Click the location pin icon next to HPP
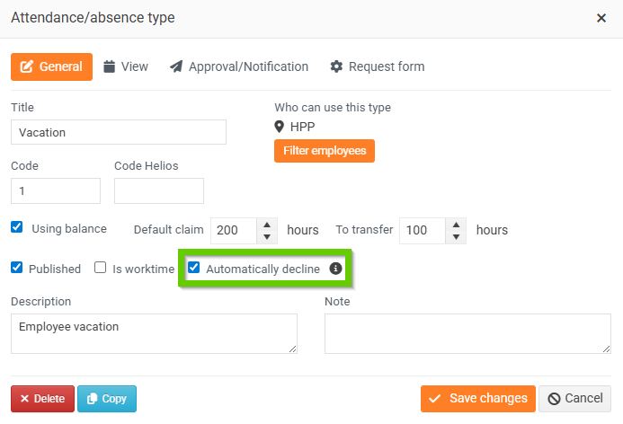This screenshot has height=424, width=623. click(280, 127)
